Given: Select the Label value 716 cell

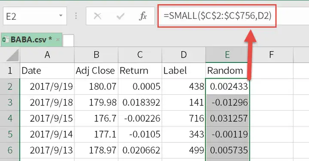Looking at the screenshot, I should 184,118.
